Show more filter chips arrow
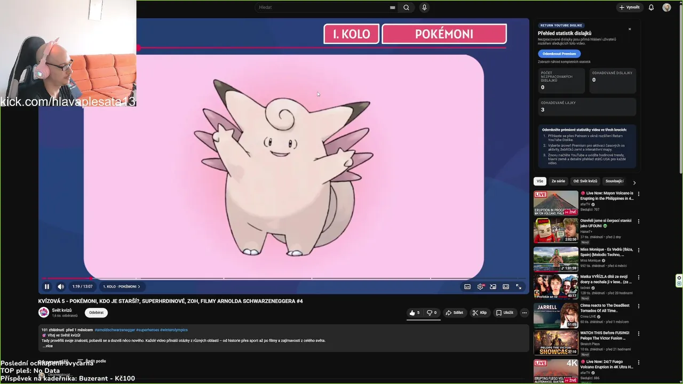683x384 pixels. click(634, 182)
